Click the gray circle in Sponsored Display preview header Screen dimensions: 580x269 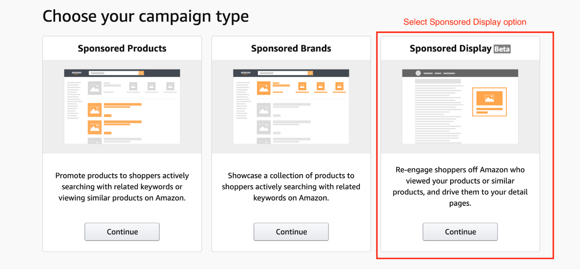[x=418, y=73]
